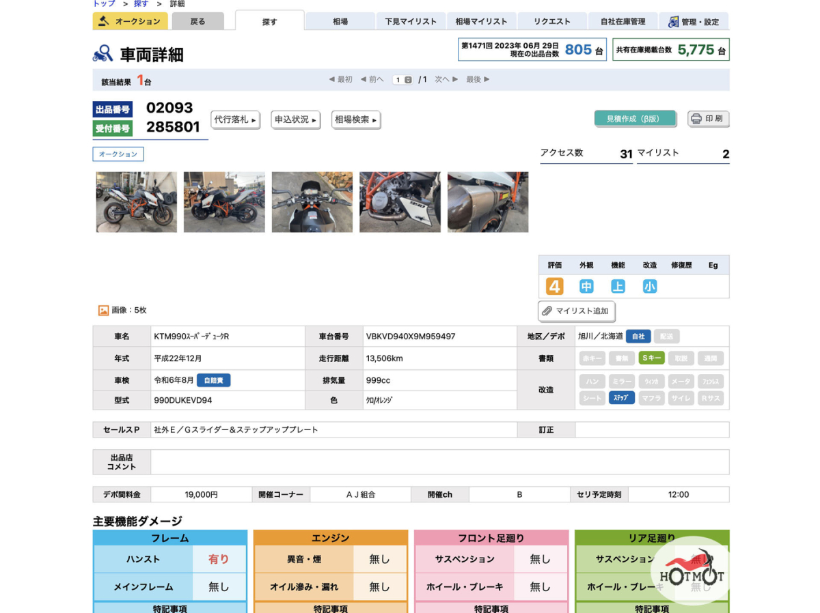The width and height of the screenshot is (820, 613).
Task: Switch to the 自社在庫管理 tab
Action: tap(623, 21)
